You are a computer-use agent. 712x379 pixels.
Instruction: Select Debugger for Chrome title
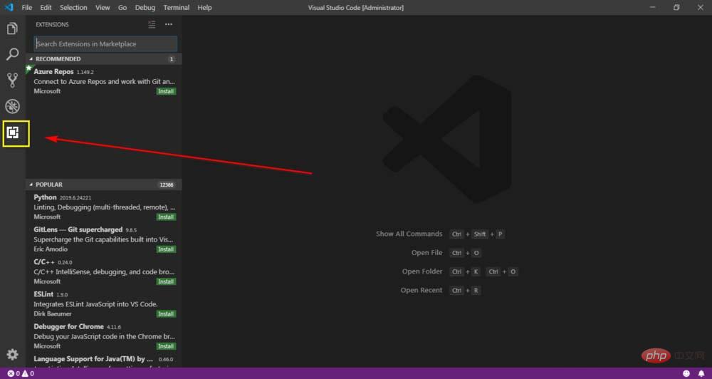point(68,326)
